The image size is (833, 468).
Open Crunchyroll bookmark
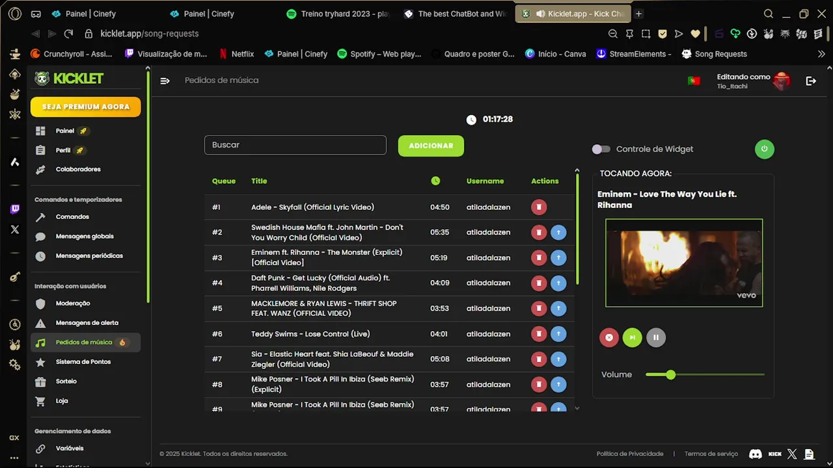point(72,54)
